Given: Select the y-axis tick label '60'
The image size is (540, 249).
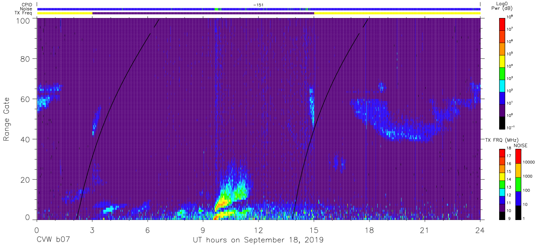Looking at the screenshot, I should click(26, 99).
